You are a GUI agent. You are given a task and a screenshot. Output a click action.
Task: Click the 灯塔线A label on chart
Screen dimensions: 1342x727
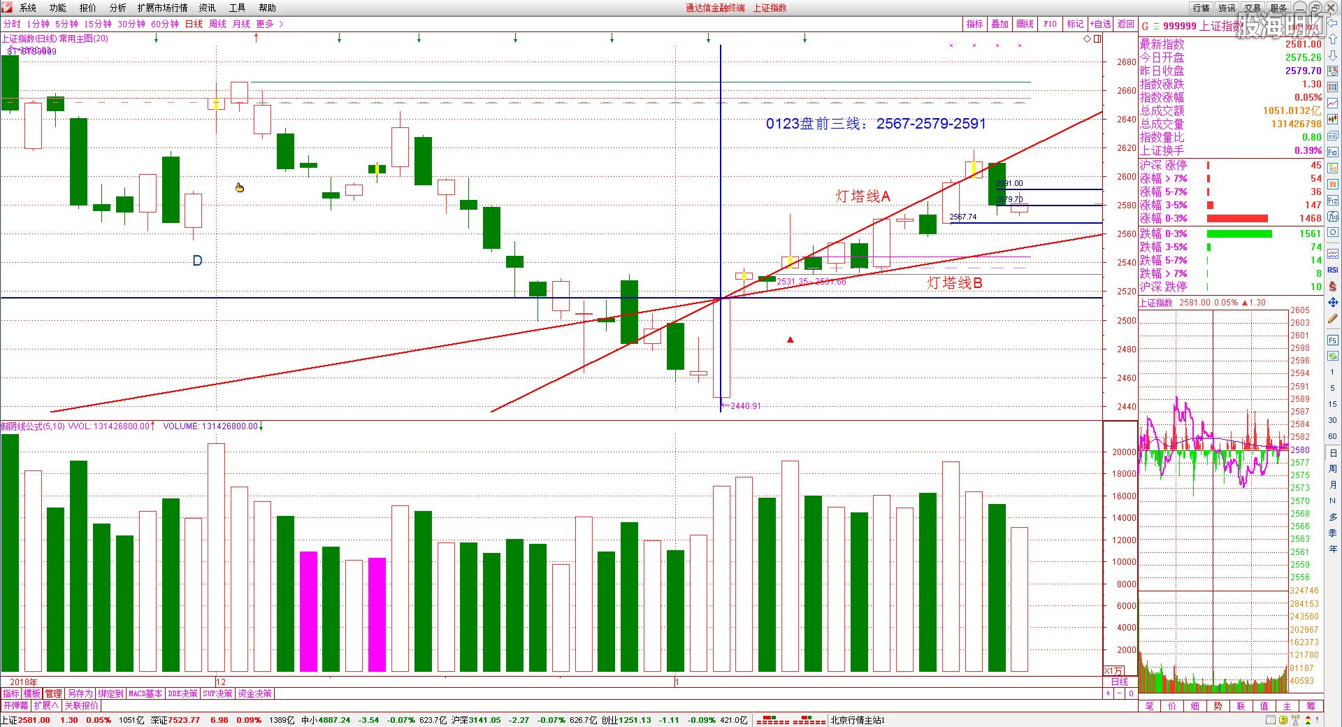(863, 196)
